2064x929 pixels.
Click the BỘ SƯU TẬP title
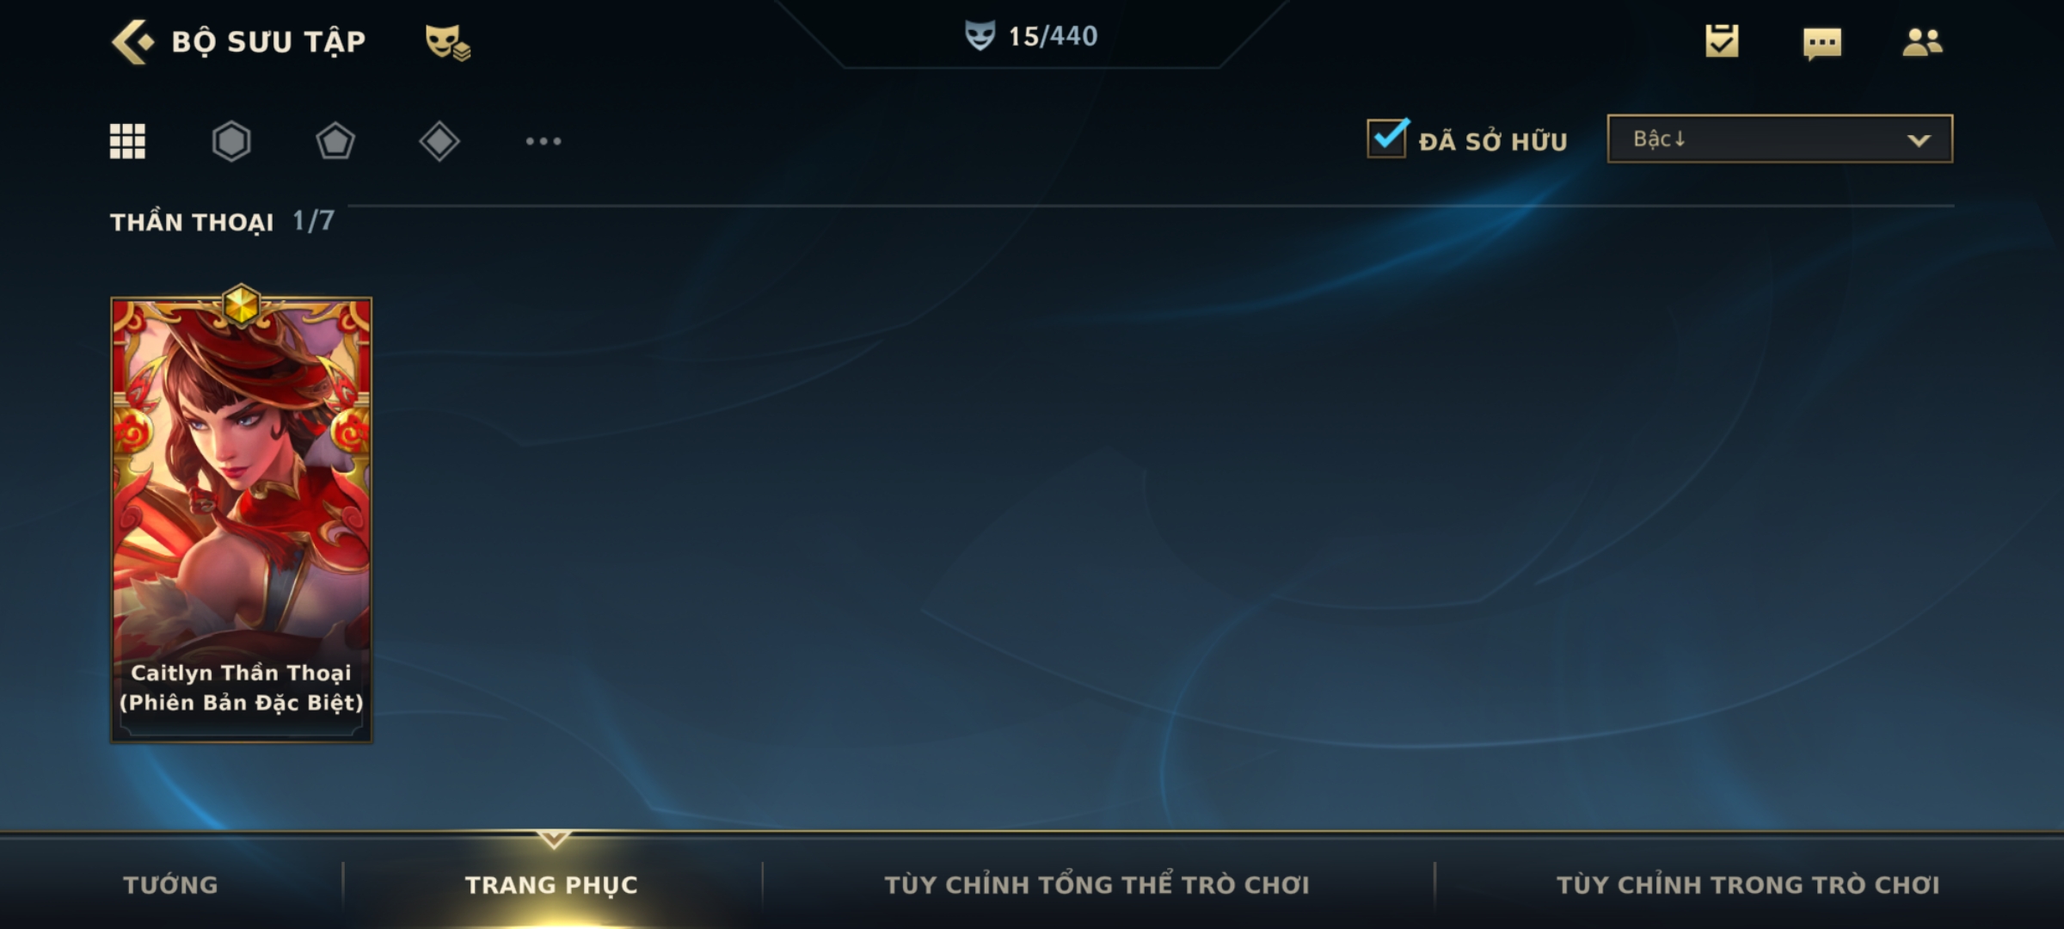click(x=268, y=41)
